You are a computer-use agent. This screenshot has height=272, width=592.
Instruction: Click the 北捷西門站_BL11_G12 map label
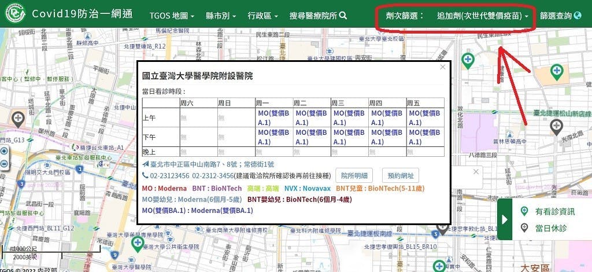[45, 228]
